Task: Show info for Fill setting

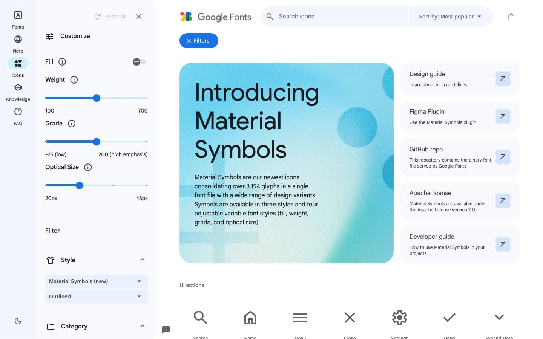Action: (x=62, y=62)
